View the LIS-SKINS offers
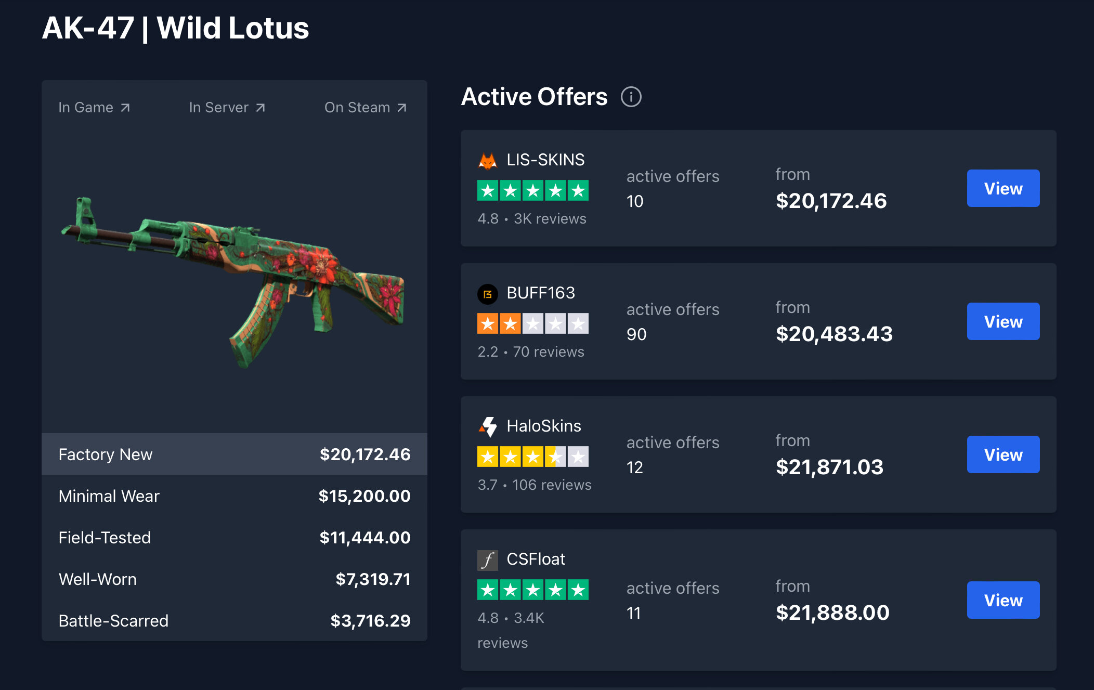 [1003, 188]
